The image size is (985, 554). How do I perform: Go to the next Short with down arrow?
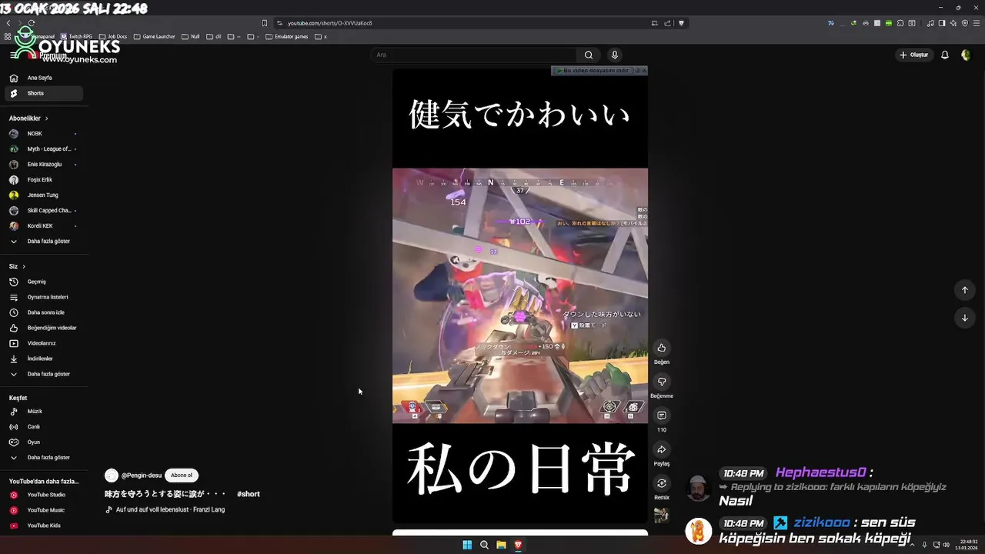point(965,318)
